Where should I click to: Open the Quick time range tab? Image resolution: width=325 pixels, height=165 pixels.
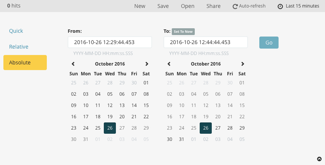pyautogui.click(x=16, y=31)
